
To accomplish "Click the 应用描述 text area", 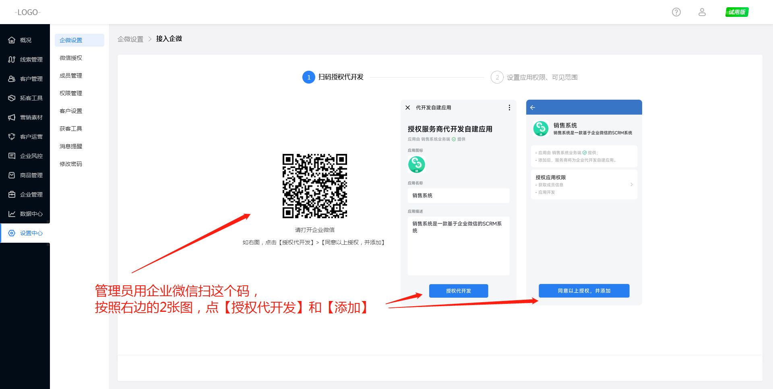I will pos(459,246).
